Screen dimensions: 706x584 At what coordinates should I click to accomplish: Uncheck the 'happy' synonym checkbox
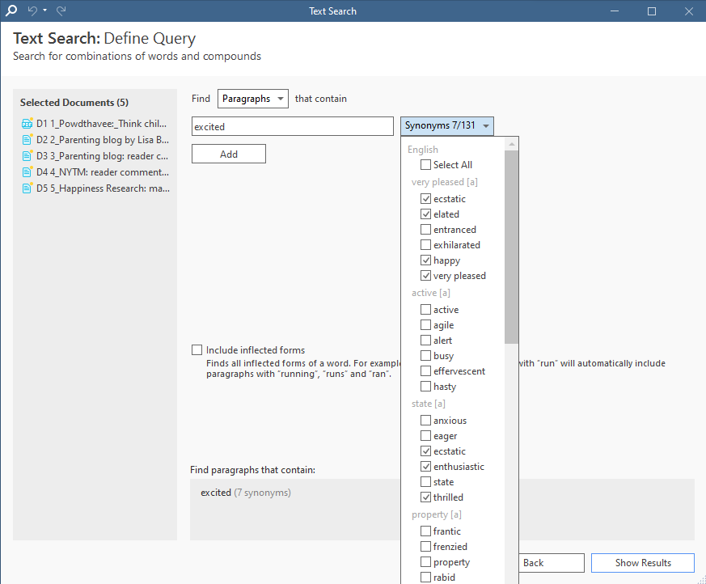pos(425,260)
